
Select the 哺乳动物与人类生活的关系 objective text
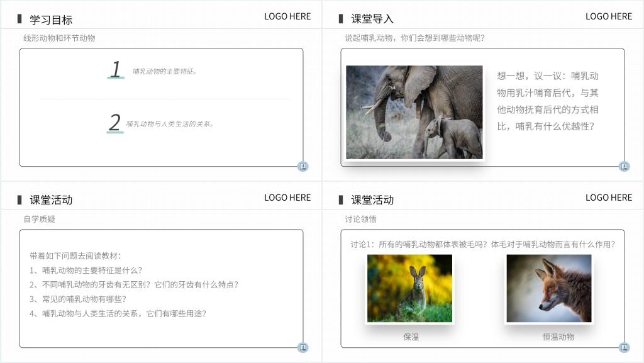[170, 124]
